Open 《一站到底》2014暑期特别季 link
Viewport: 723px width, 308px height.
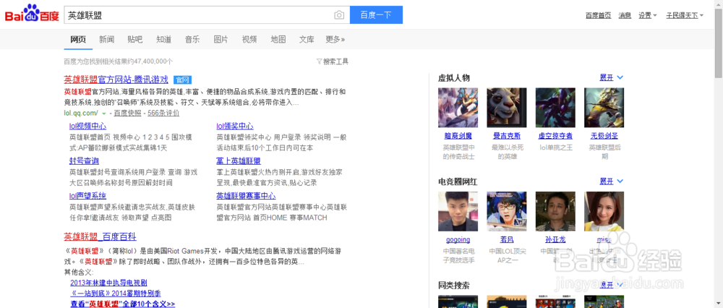tap(115, 294)
